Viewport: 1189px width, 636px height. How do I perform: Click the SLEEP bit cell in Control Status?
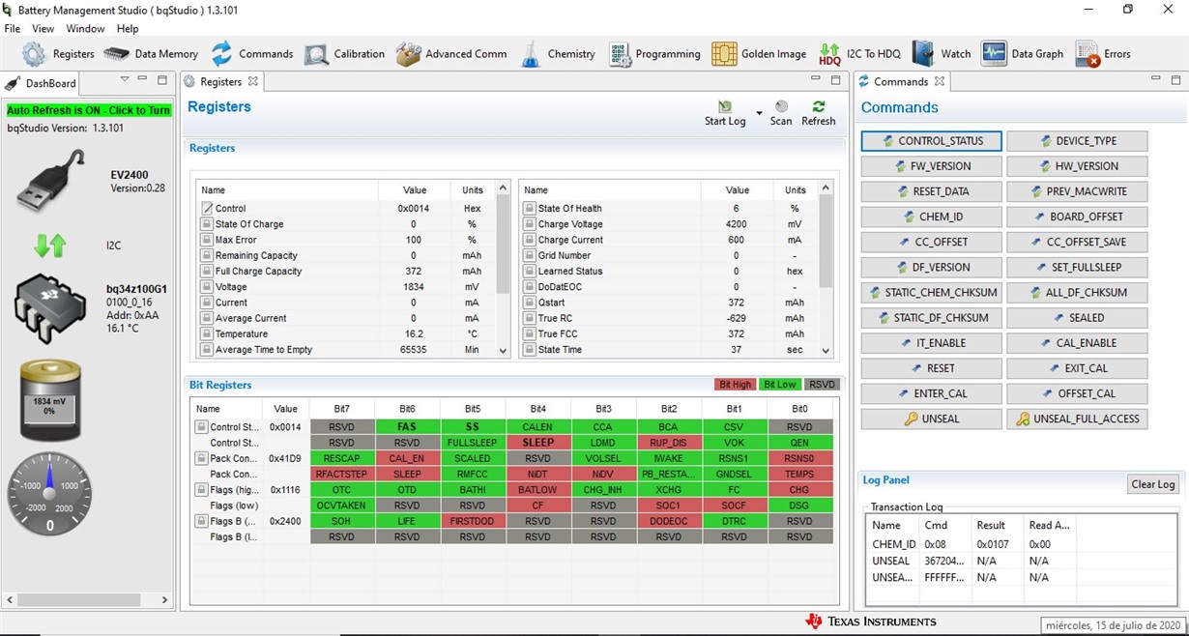click(538, 443)
